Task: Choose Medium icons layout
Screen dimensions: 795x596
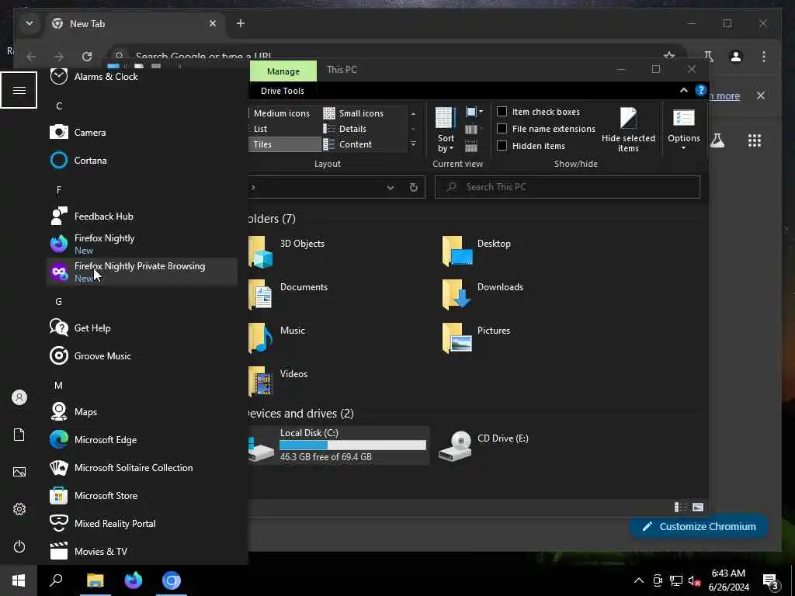Action: [x=281, y=113]
